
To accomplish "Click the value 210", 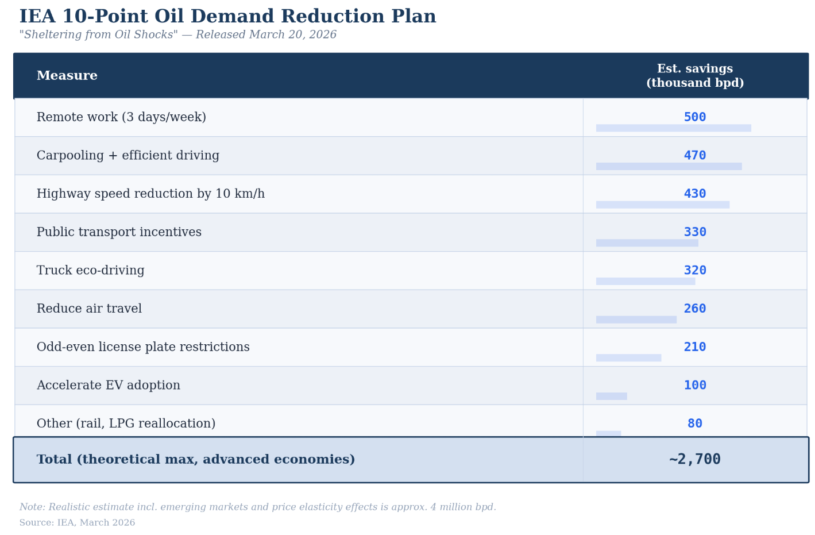I will (695, 347).
